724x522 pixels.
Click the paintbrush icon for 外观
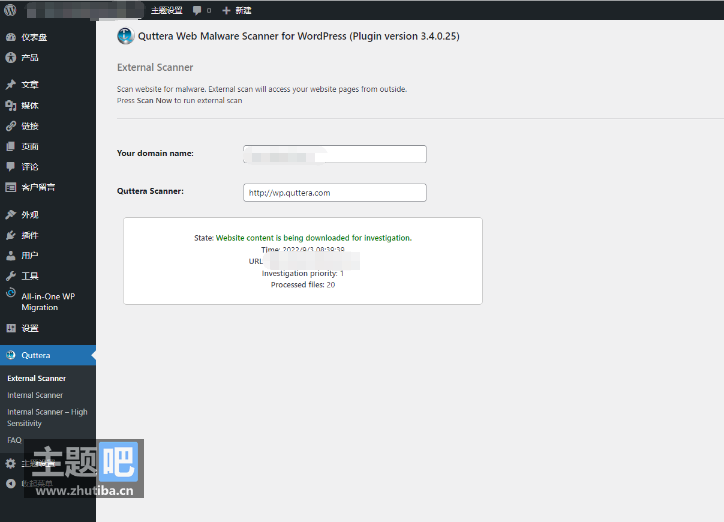11,215
